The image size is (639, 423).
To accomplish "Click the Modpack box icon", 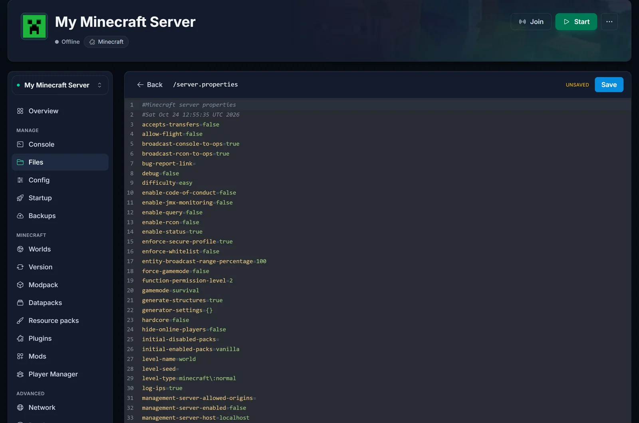I will [20, 285].
